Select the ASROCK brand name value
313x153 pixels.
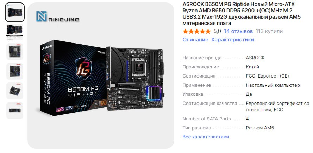255,58
